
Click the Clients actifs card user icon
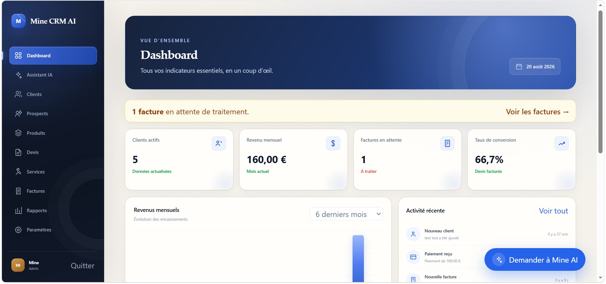[x=219, y=144]
